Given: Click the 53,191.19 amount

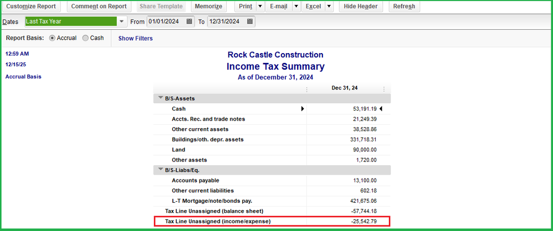Looking at the screenshot, I should pos(365,109).
